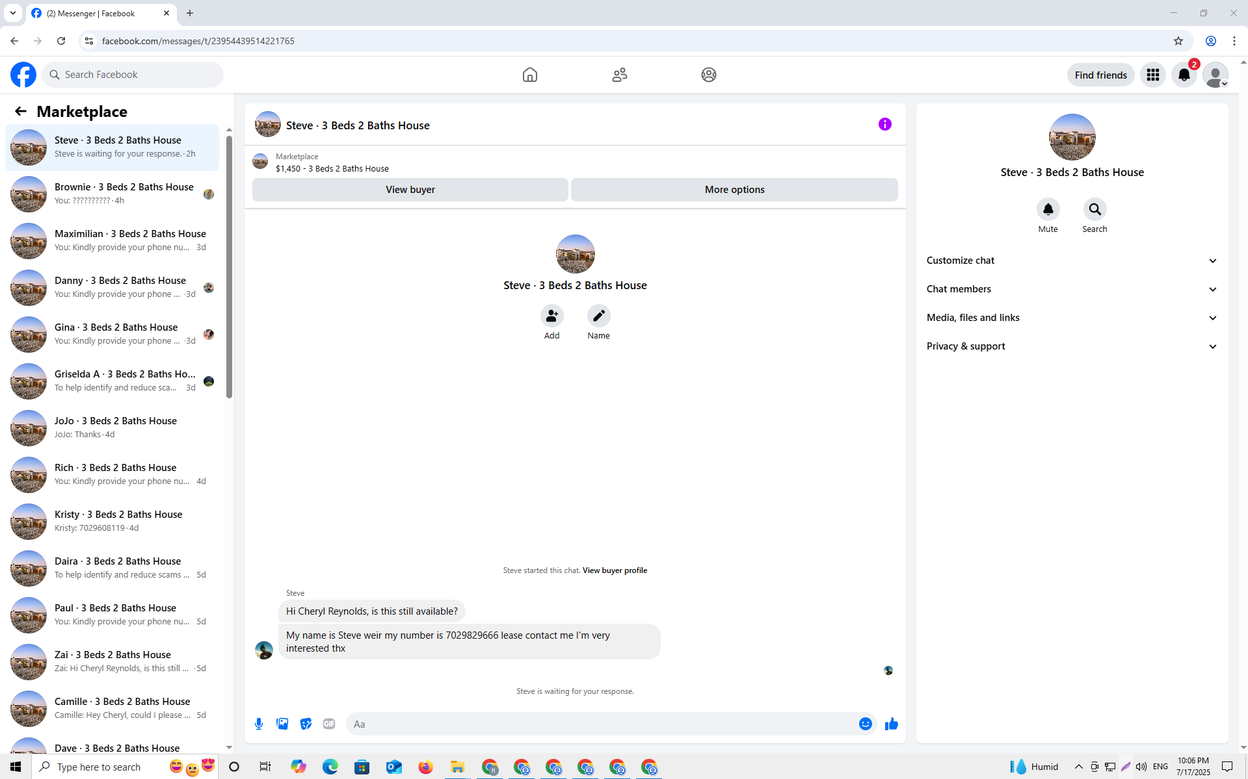
Task: Show hidden system tray icons
Action: [x=1078, y=767]
